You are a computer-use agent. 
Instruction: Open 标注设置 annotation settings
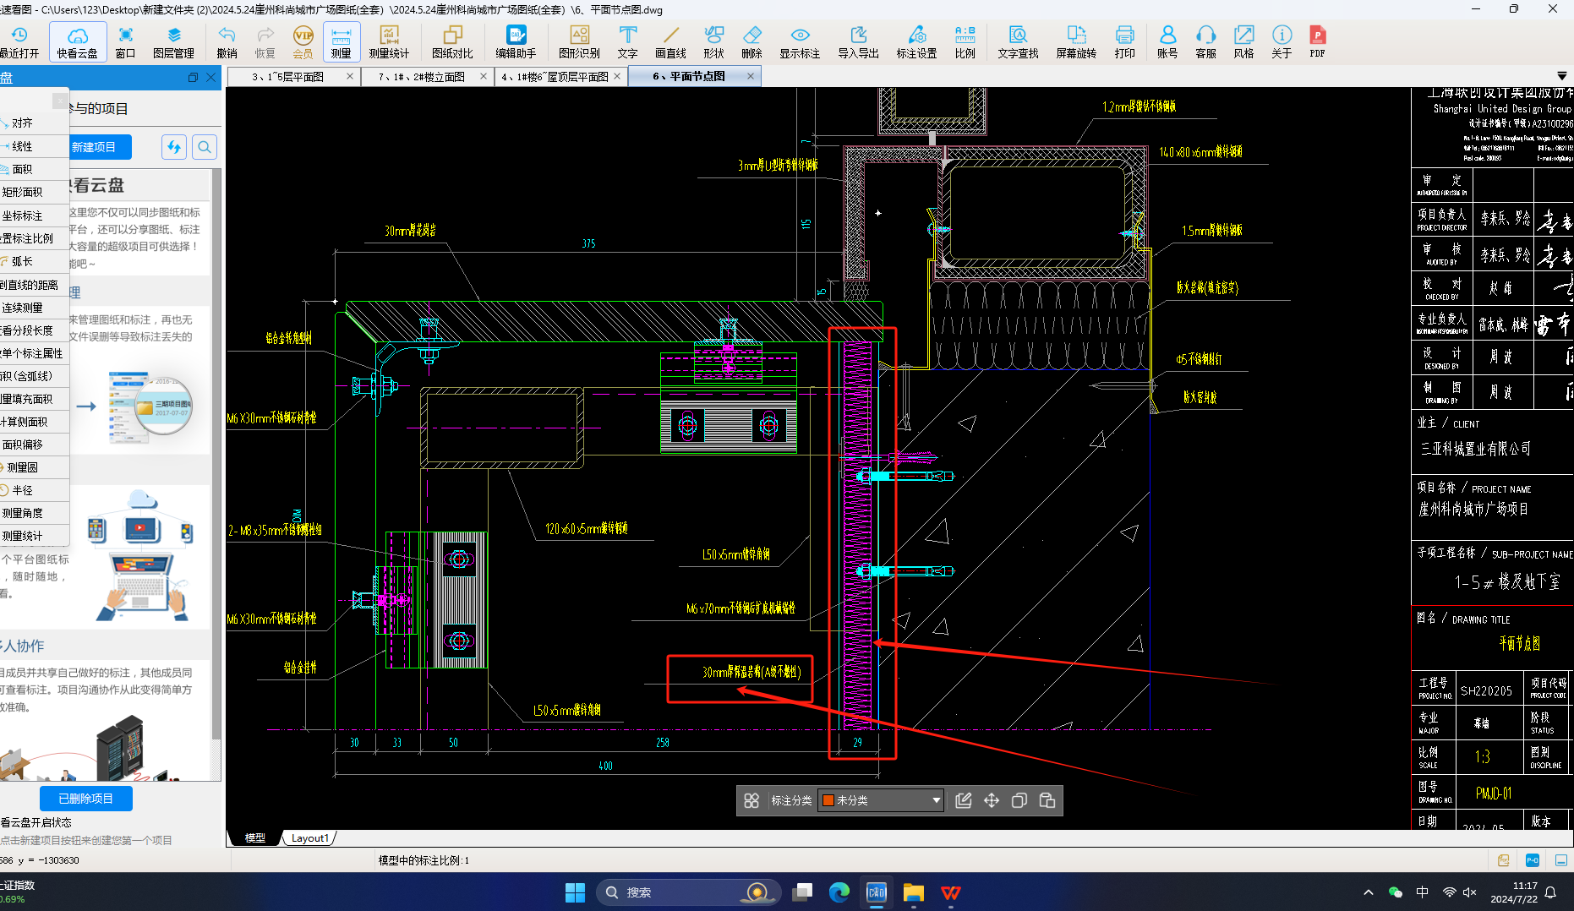(x=916, y=42)
